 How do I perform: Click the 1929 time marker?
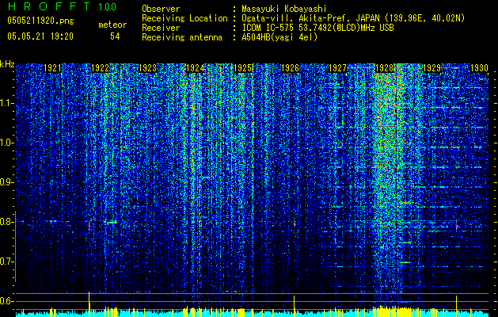click(432, 68)
